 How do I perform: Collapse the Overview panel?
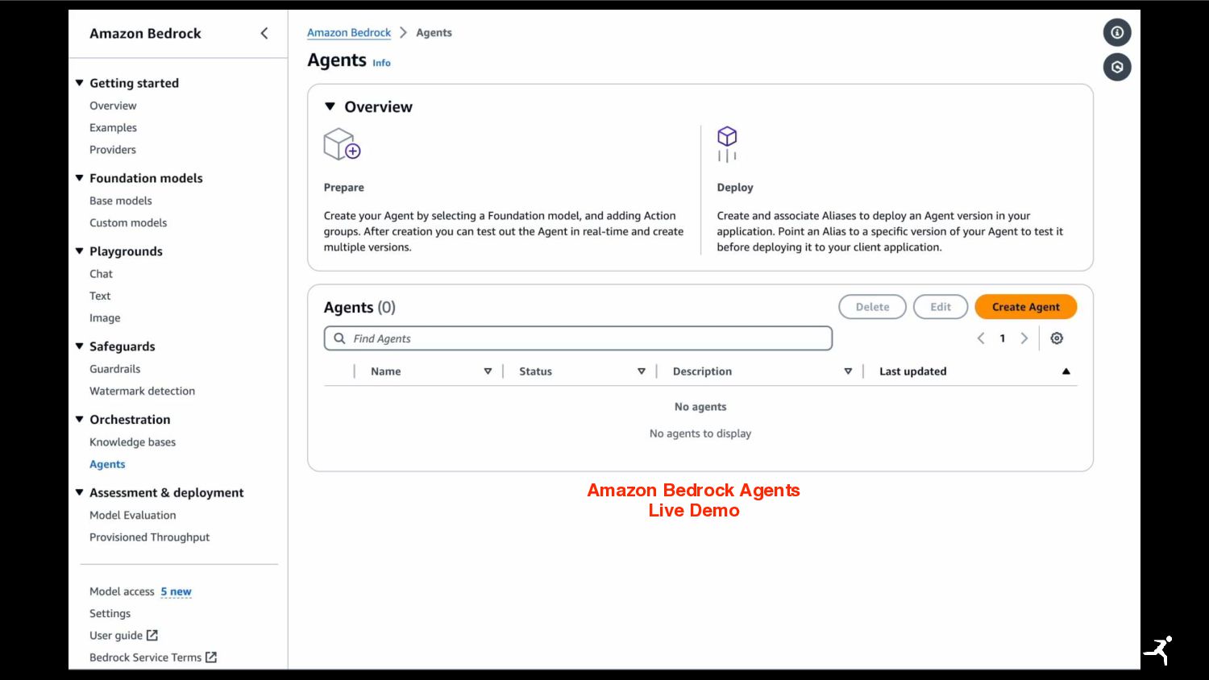[330, 106]
